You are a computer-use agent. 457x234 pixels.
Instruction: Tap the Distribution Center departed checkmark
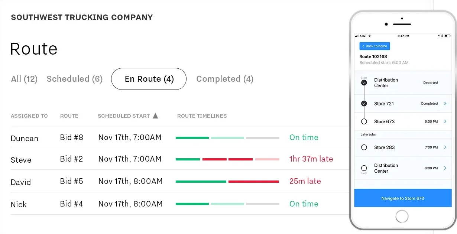364,83
